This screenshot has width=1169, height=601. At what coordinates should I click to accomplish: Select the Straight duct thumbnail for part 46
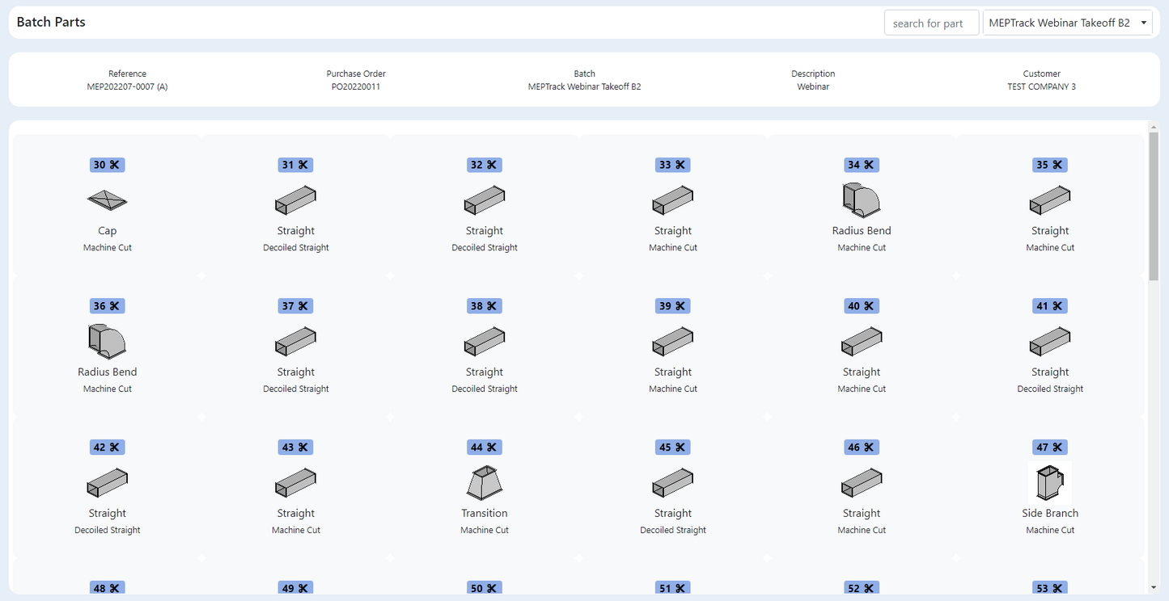[861, 482]
